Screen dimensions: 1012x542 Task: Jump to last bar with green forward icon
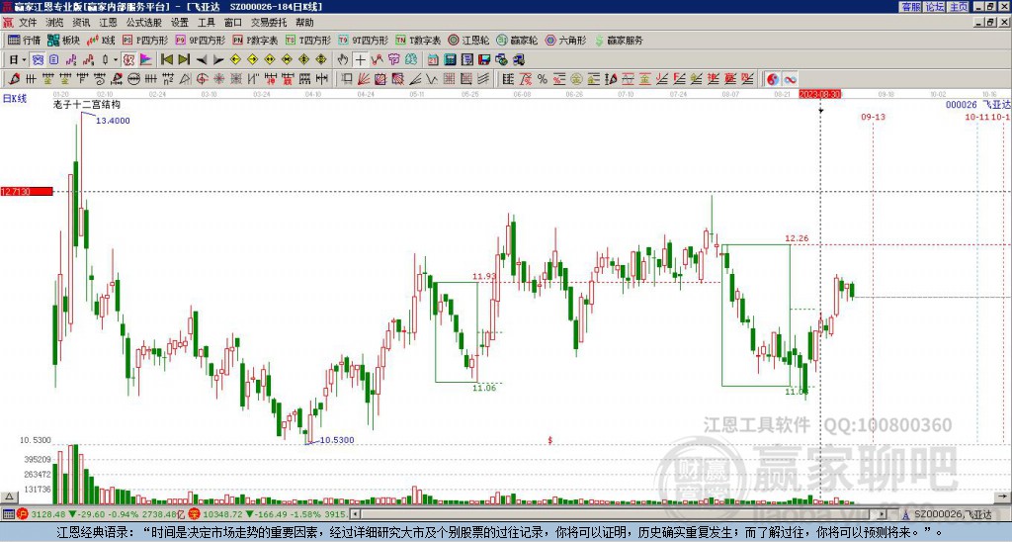coord(183,59)
